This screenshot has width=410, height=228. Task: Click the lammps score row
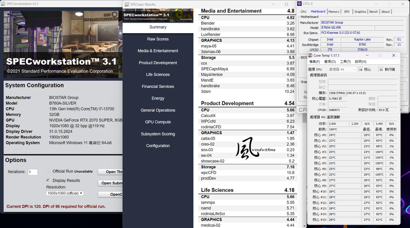tap(247, 202)
